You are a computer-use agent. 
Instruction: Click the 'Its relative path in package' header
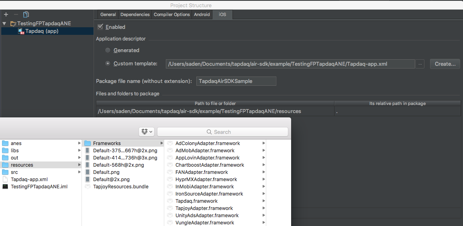[398, 103]
